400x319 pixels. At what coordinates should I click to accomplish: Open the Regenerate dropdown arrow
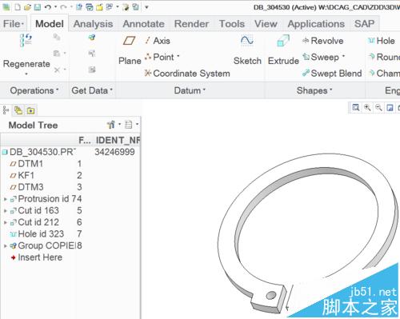coord(26,74)
